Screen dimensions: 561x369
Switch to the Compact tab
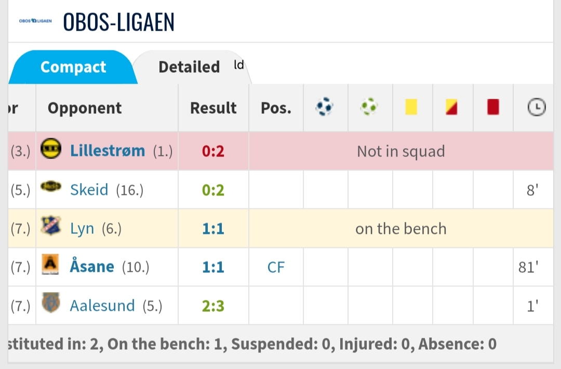(73, 67)
